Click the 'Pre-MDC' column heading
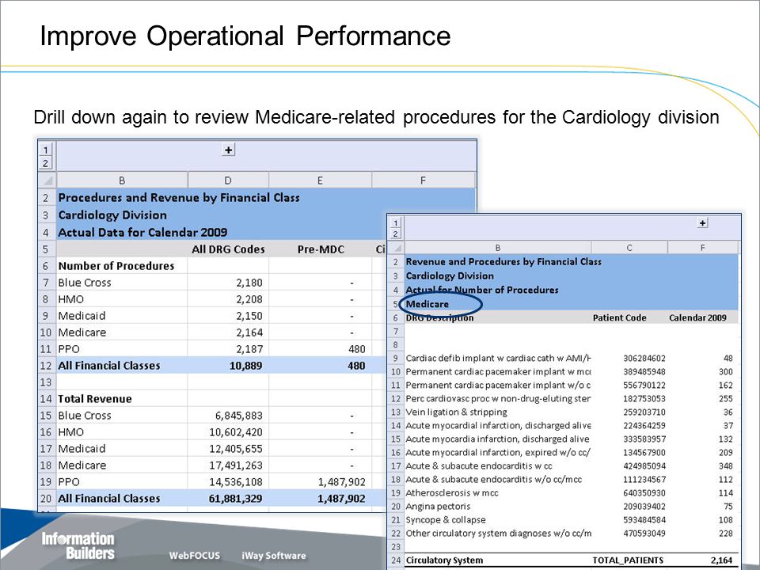760x570 pixels. click(x=321, y=249)
